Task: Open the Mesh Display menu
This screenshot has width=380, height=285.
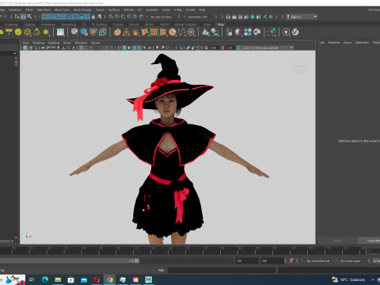Action: [82, 9]
